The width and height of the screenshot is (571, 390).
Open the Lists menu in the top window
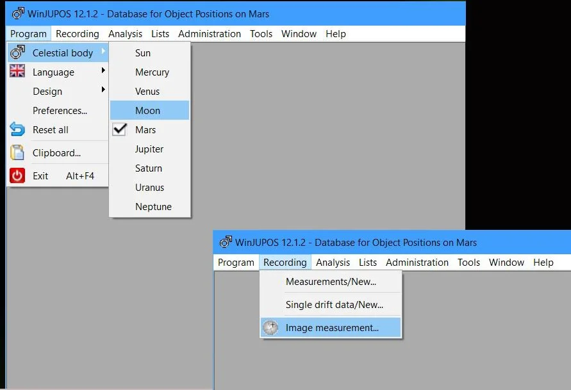(160, 34)
